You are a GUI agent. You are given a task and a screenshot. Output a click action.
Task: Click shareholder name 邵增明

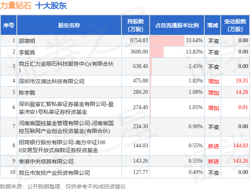click(27, 41)
